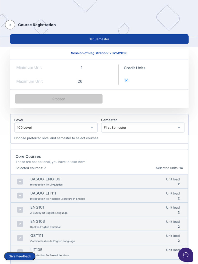Click the Credit Units value 14
This screenshot has width=198, height=264.
click(126, 80)
